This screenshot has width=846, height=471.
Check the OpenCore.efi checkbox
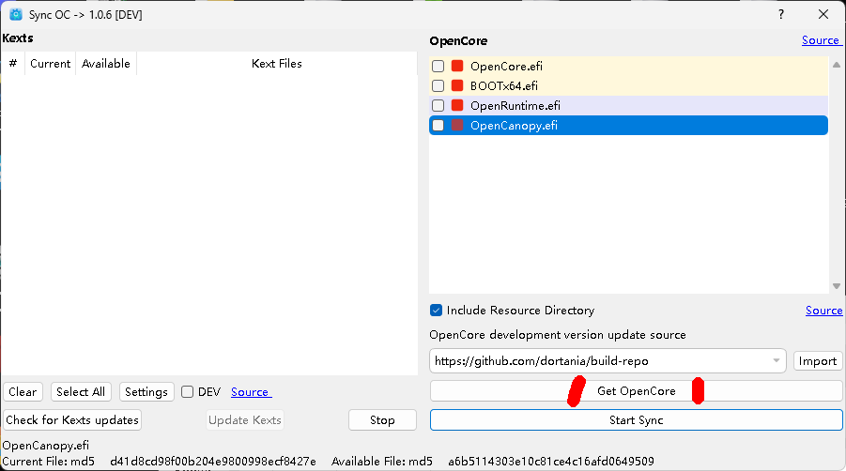tap(438, 66)
